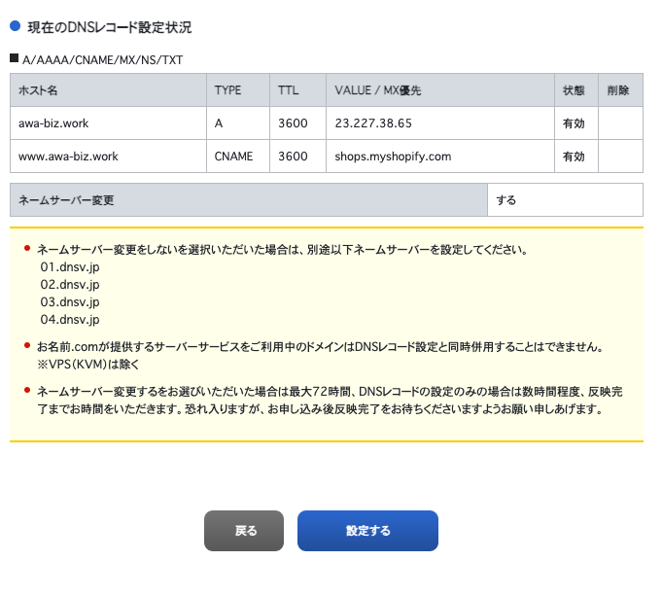Click the value shops.myshopify.com

pos(393,157)
